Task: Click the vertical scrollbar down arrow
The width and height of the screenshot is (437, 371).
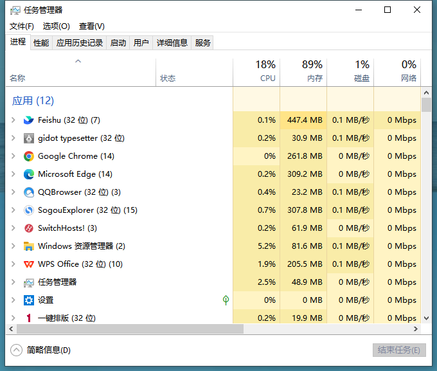Action: 426,318
